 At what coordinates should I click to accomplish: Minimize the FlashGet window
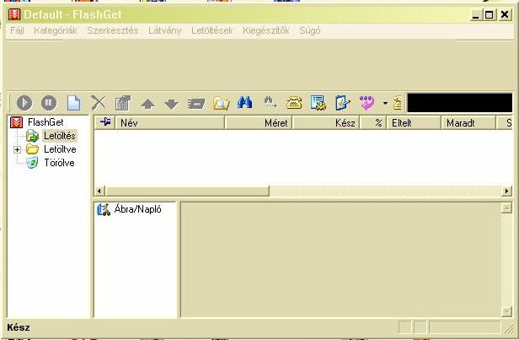[476, 14]
